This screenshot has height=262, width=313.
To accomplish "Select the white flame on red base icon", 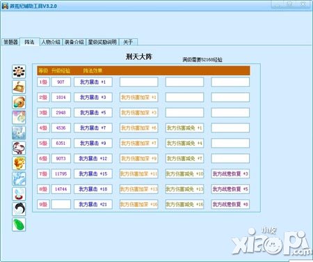I will (x=19, y=194).
